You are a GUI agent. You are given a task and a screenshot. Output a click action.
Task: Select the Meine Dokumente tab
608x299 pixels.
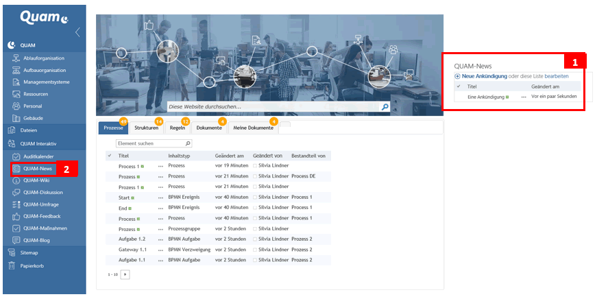pyautogui.click(x=253, y=128)
